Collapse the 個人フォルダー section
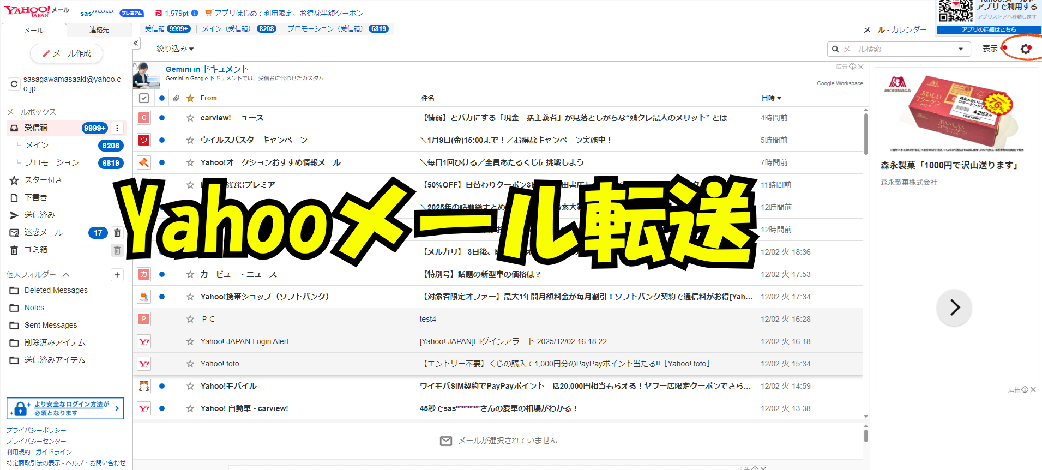 tap(66, 275)
